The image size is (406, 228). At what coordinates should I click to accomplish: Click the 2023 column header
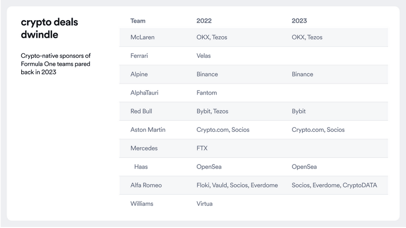coord(299,21)
